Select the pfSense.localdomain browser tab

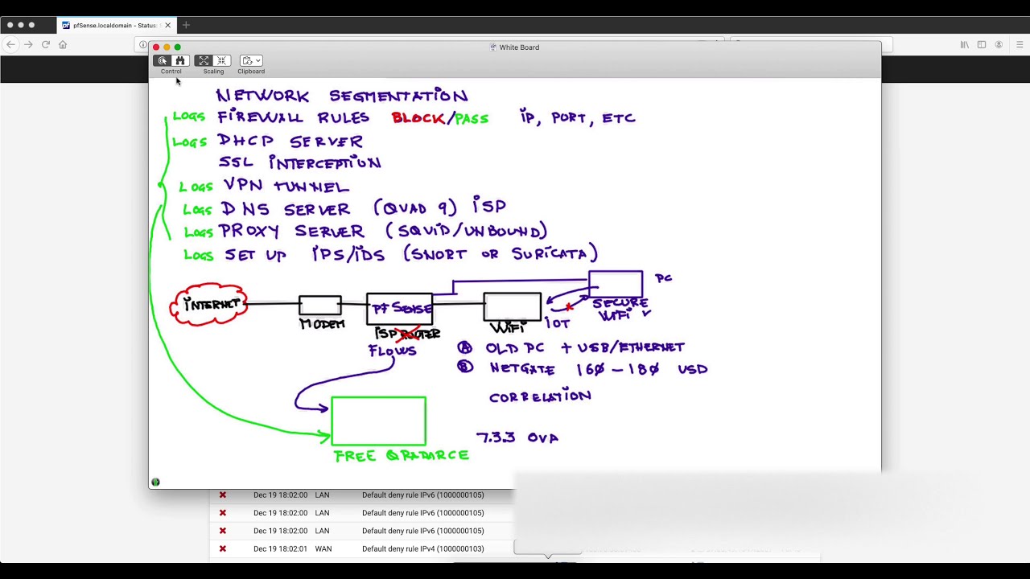point(116,25)
